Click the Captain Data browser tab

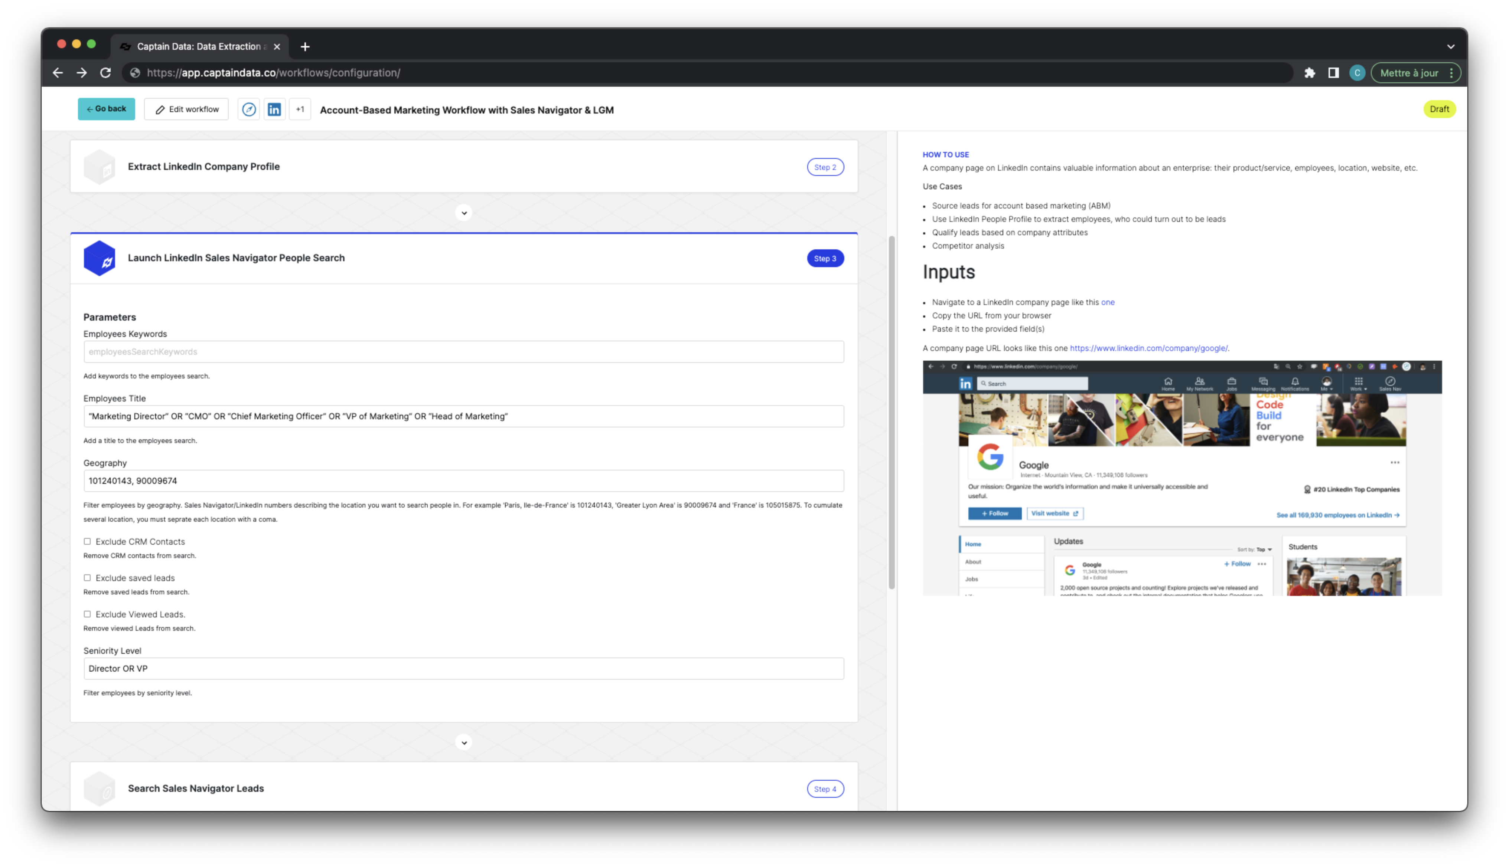(x=200, y=46)
